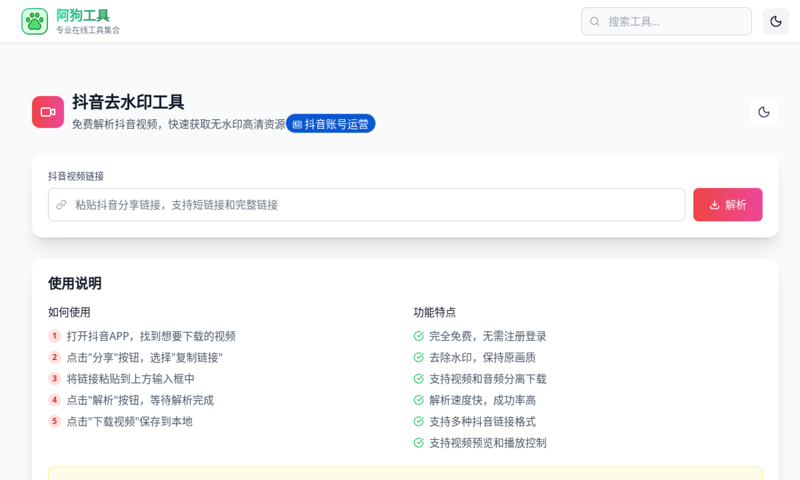Viewport: 800px width, 480px height.
Task: Toggle dark mode in the top header
Action: pos(775,21)
